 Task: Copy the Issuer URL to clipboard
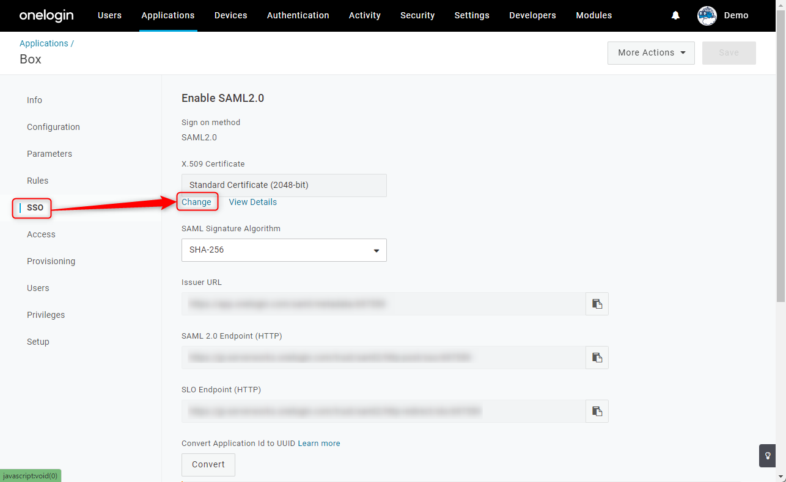597,304
